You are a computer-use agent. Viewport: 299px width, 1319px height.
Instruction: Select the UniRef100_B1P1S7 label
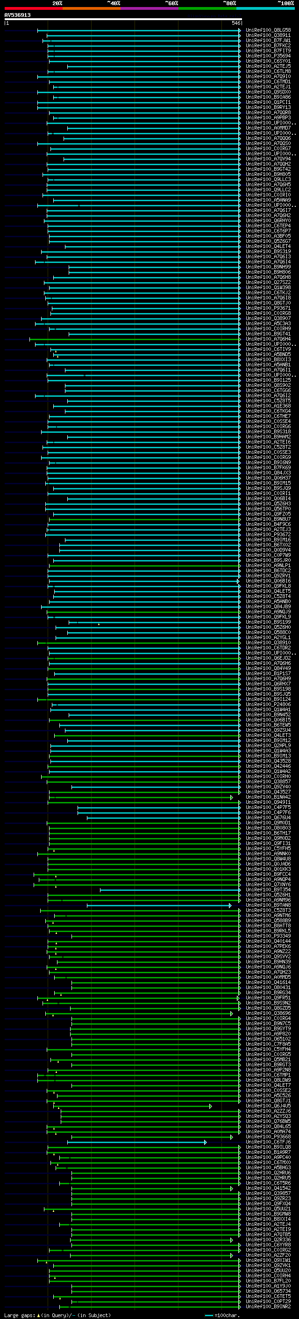point(268,674)
